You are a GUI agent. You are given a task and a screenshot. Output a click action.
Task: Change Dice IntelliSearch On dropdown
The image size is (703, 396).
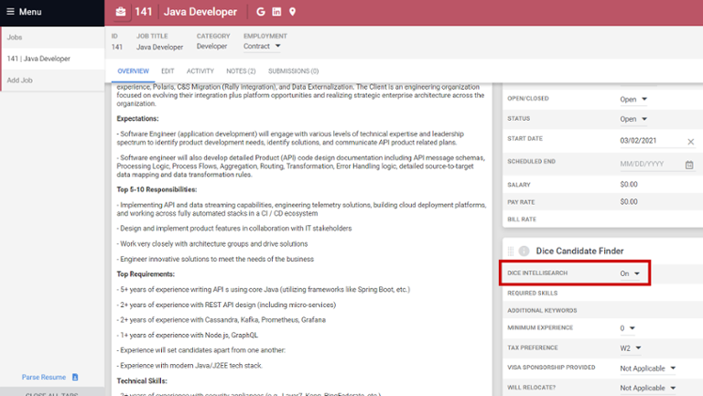pyautogui.click(x=630, y=273)
